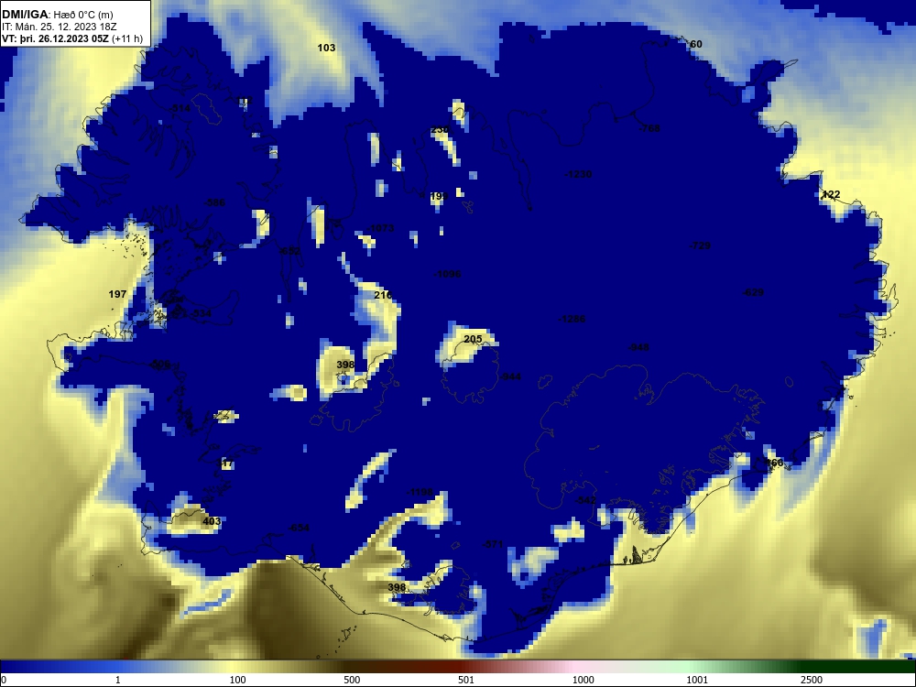Click the color scale label 500
Image resolution: width=916 pixels, height=687 pixels.
coord(352,680)
